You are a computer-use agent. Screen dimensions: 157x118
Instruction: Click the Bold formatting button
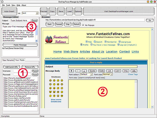tap(71, 71)
